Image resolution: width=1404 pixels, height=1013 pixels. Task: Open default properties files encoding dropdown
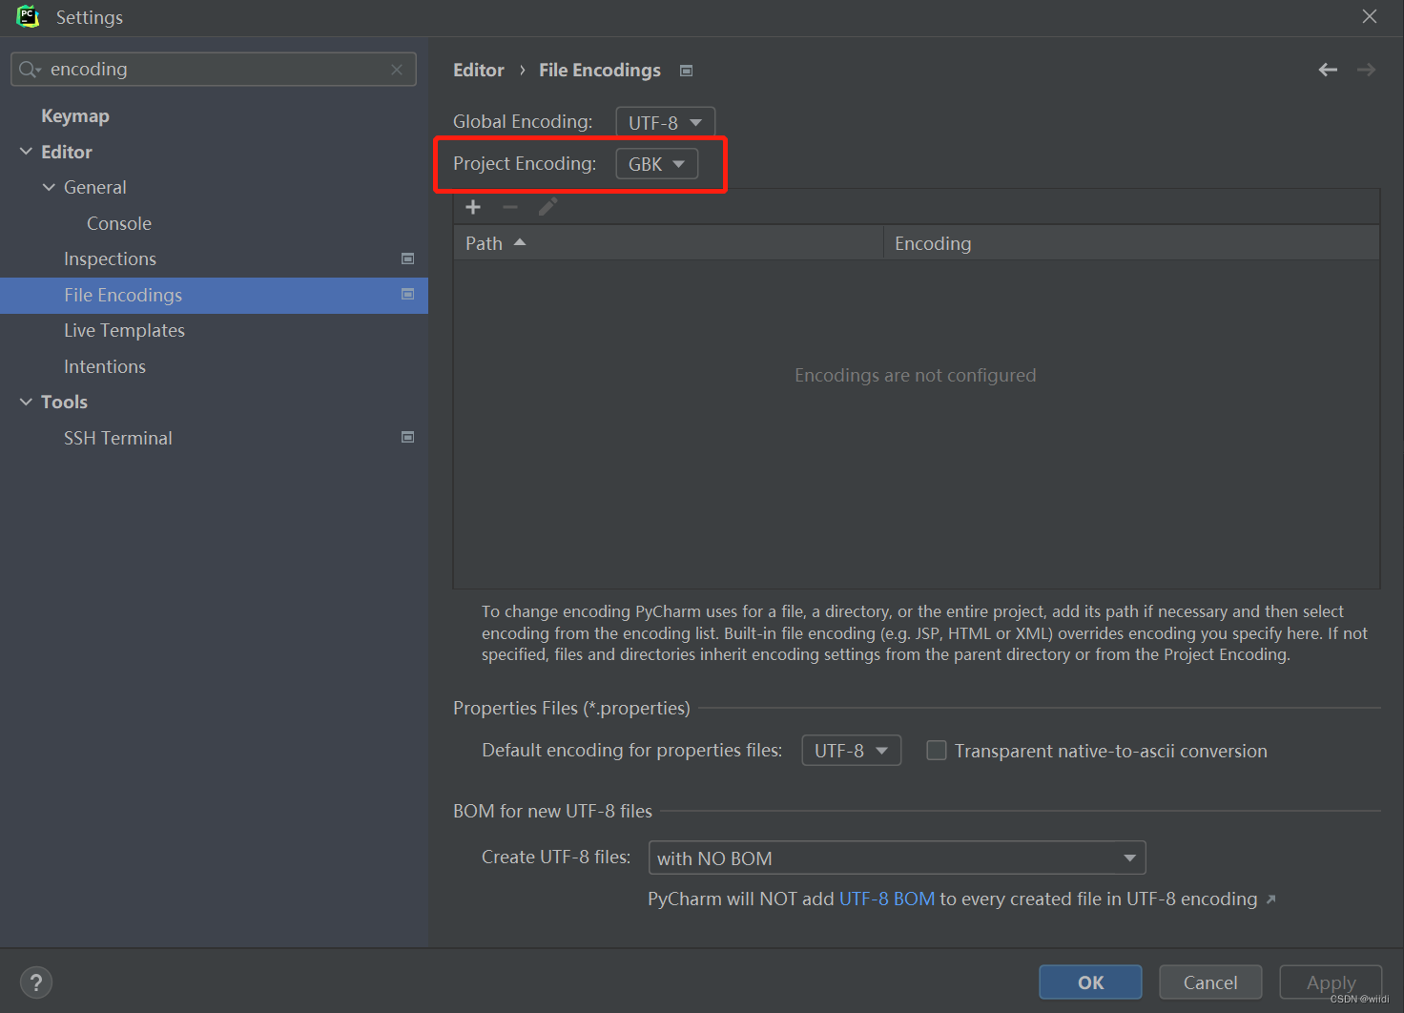851,751
